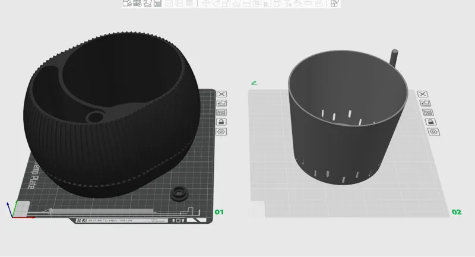The width and height of the screenshot is (475, 257).
Task: Select the Lay on face tool
Action: (x=237, y=4)
